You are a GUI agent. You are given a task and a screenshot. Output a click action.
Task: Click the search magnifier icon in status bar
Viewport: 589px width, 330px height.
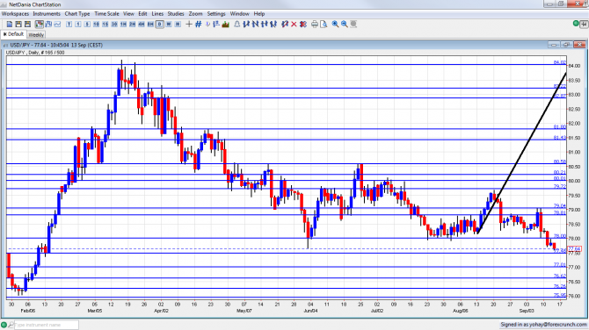(x=11, y=325)
